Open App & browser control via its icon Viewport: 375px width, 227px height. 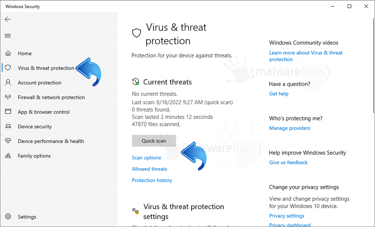(x=8, y=112)
